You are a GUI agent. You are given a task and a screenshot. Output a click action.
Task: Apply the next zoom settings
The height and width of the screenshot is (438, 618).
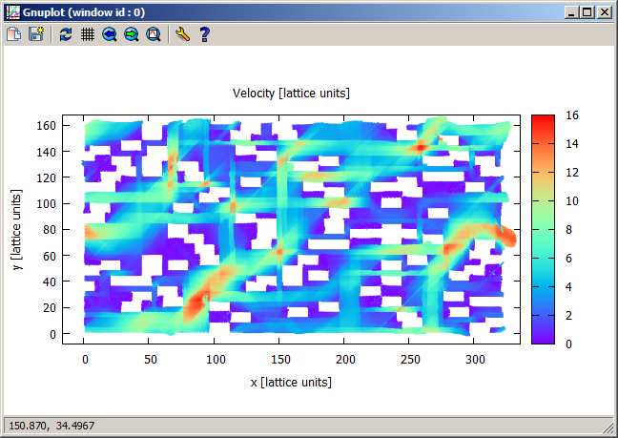(x=132, y=34)
